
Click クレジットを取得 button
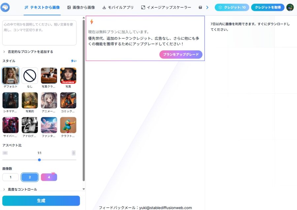268,7
